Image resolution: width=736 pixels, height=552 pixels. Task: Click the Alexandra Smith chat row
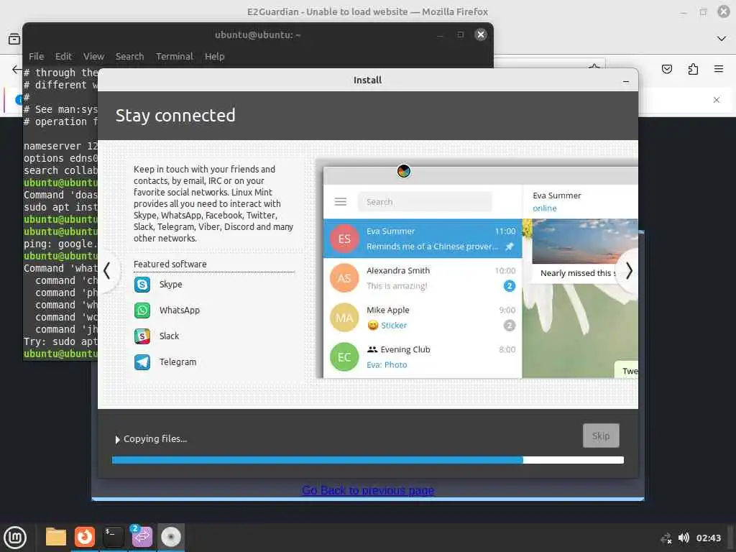click(423, 278)
